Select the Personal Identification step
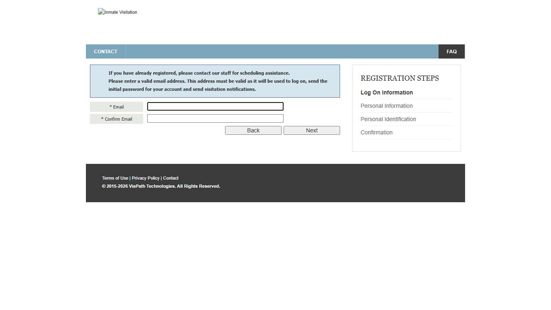 click(x=388, y=119)
